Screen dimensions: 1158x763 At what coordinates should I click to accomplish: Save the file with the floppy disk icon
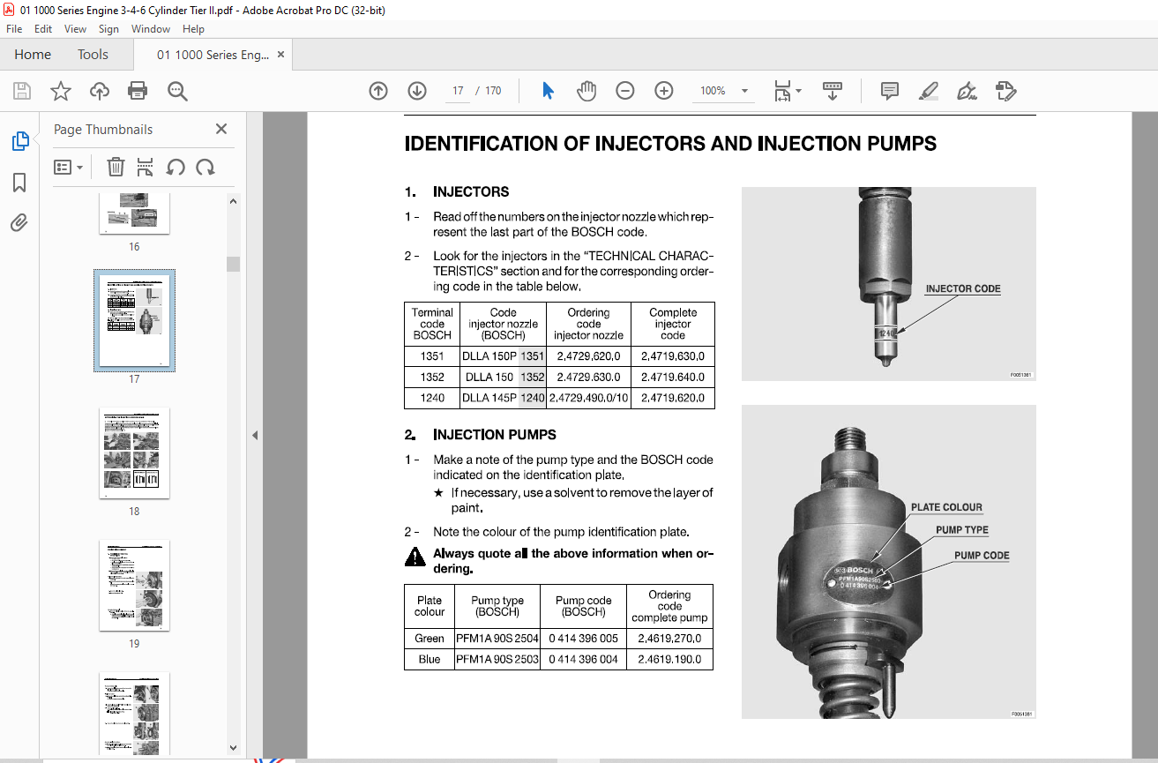click(x=22, y=91)
